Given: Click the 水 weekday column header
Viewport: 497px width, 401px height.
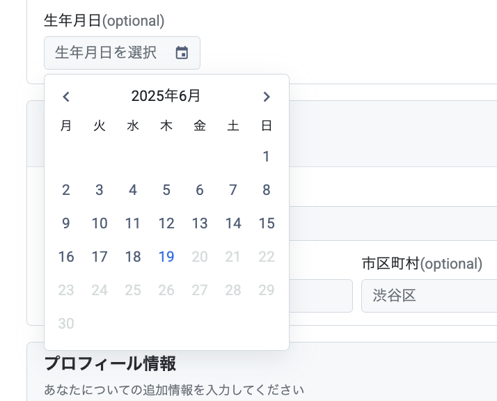Looking at the screenshot, I should [x=133, y=125].
